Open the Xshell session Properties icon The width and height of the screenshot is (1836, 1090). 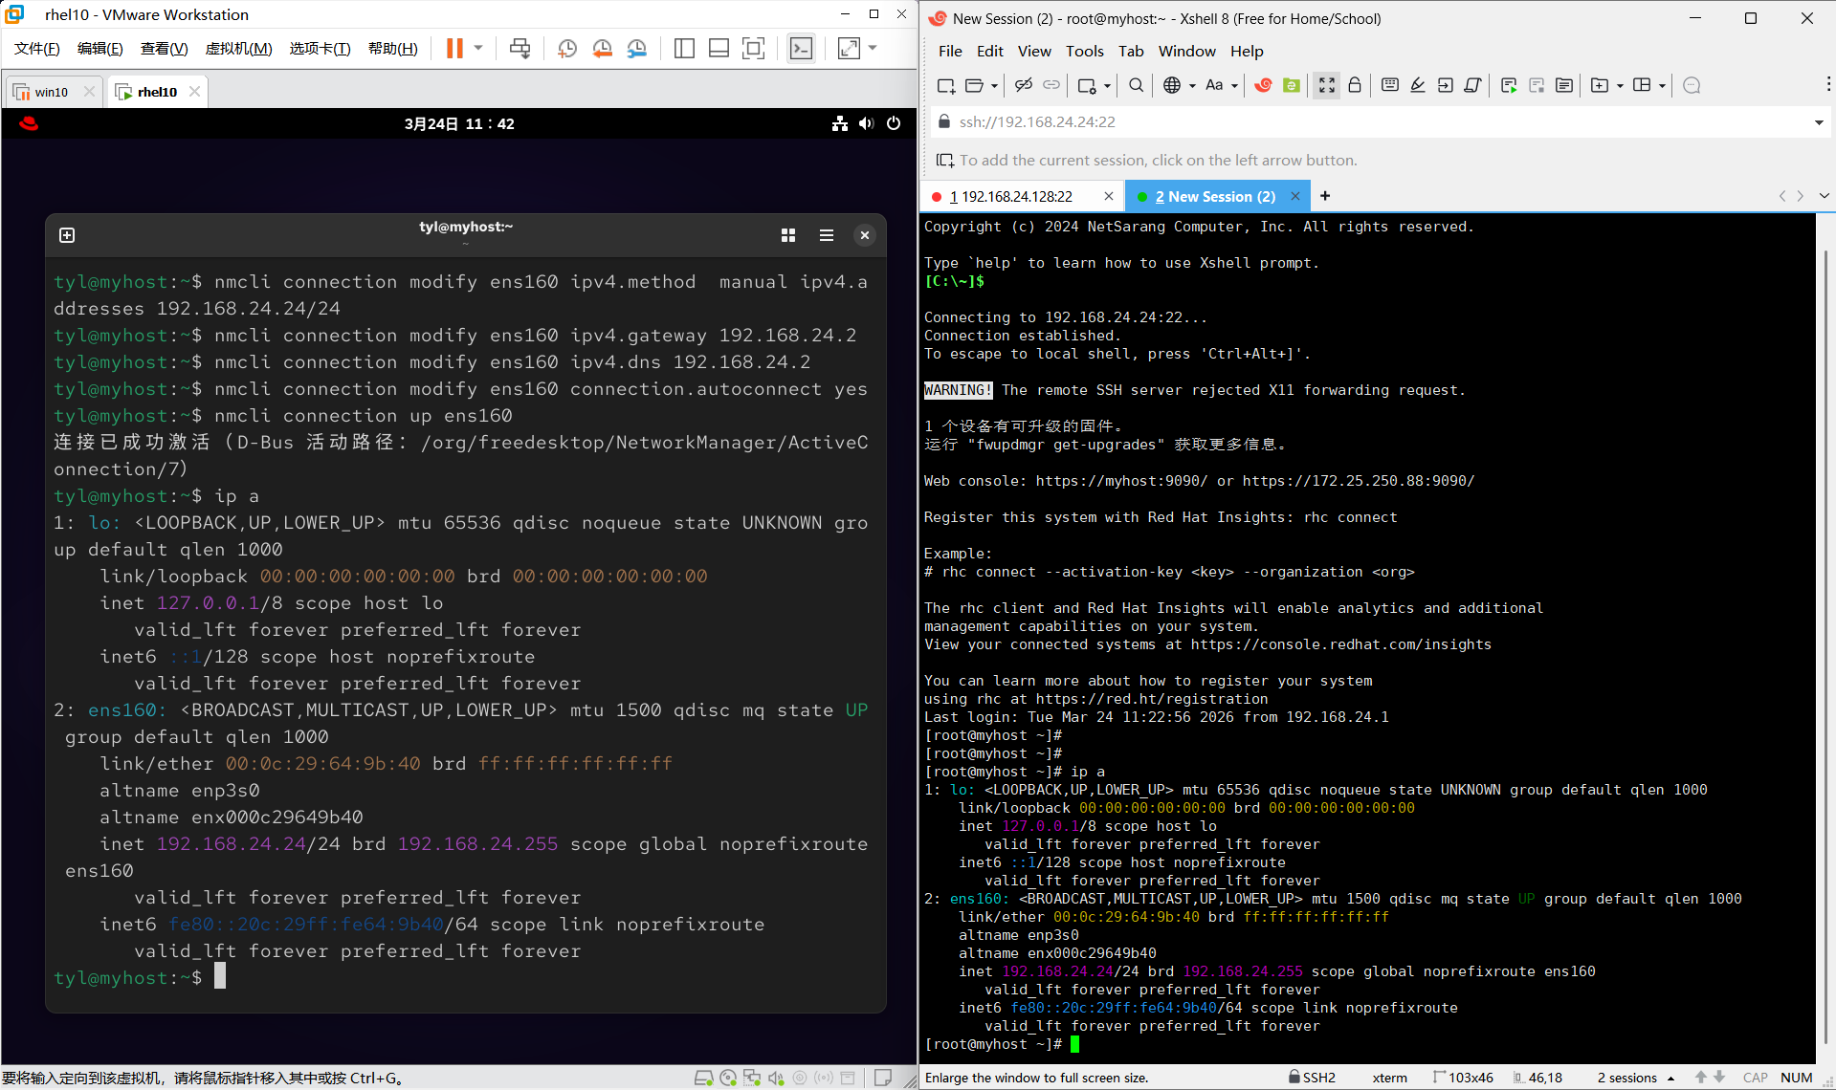click(x=1087, y=85)
